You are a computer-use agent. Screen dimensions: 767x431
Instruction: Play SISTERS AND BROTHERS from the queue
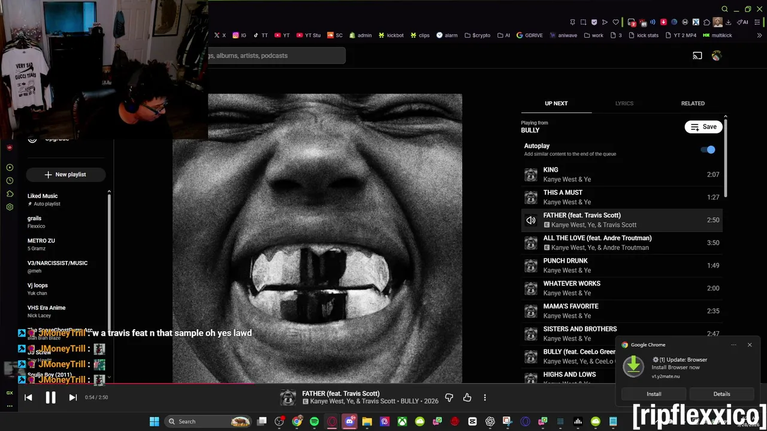621,333
